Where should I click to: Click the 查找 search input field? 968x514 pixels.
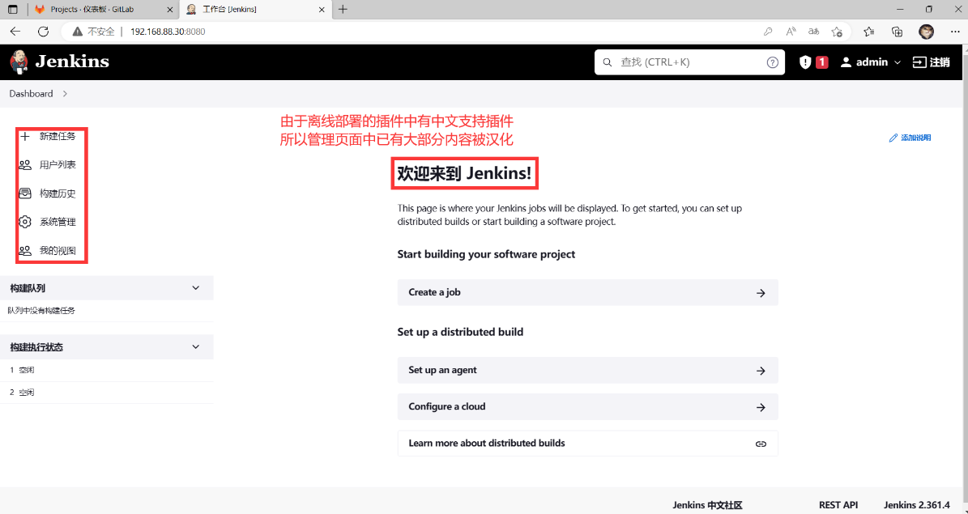689,62
